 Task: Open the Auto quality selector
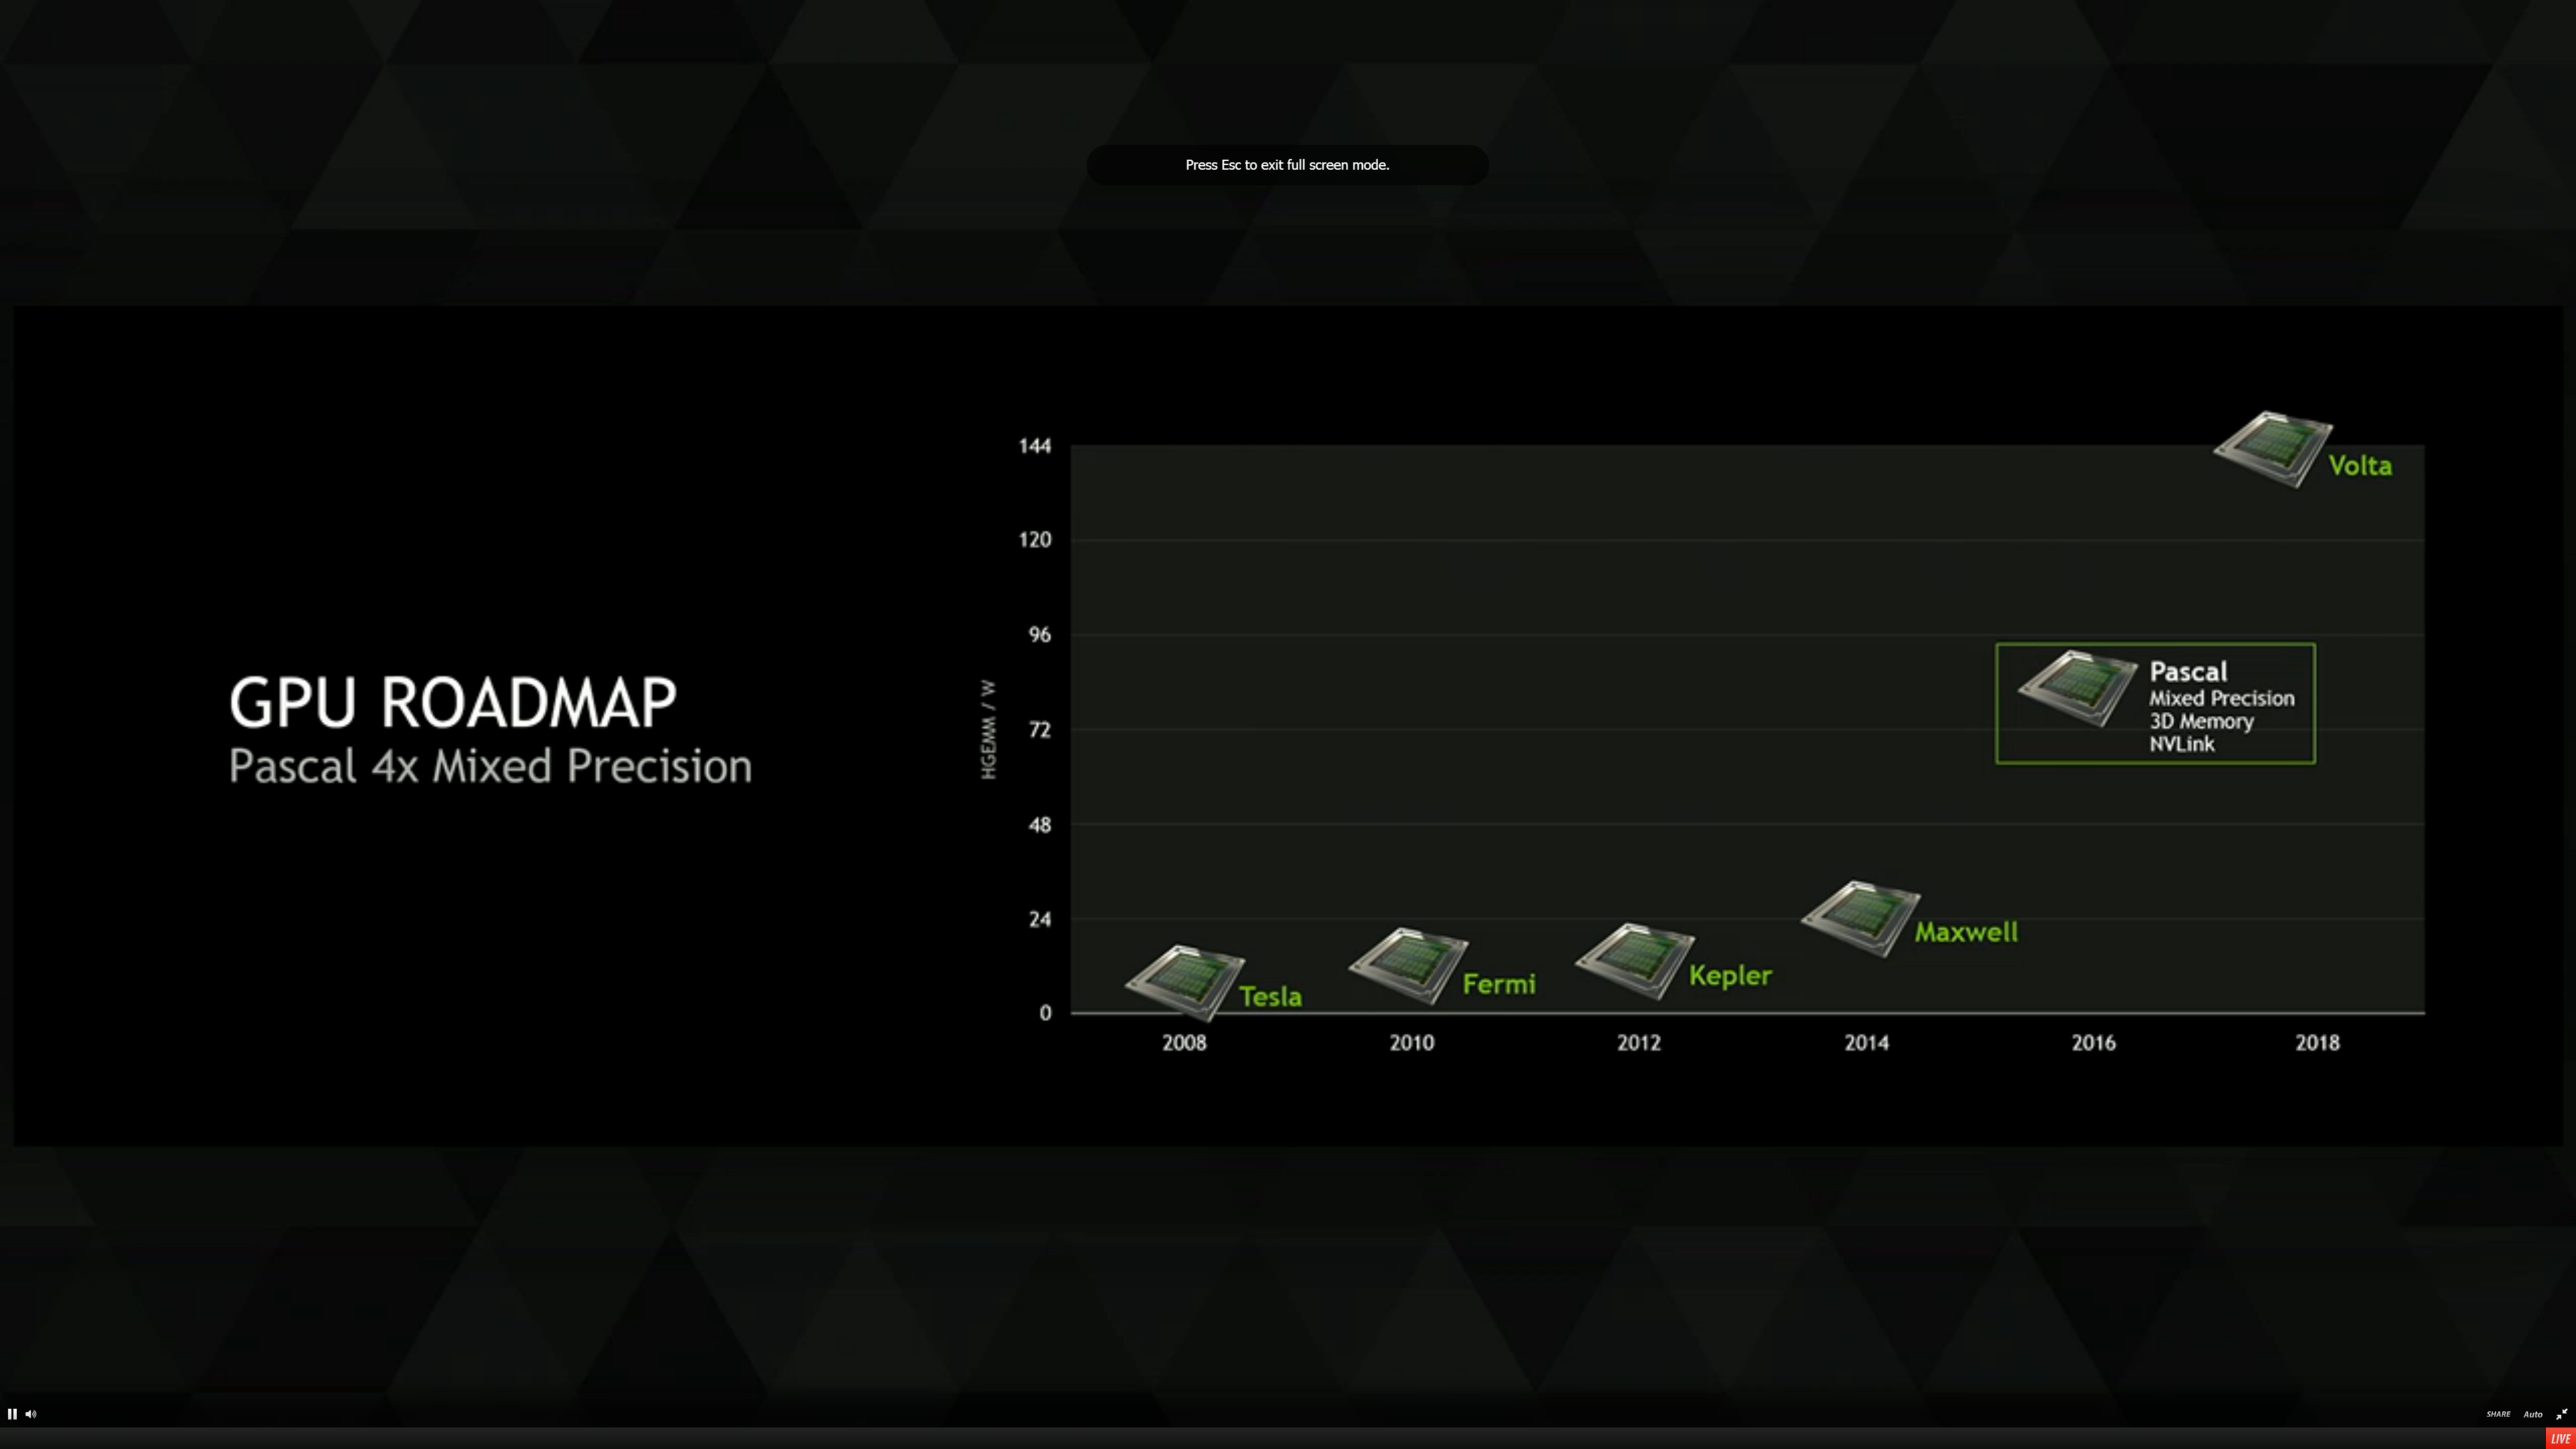point(2532,1413)
